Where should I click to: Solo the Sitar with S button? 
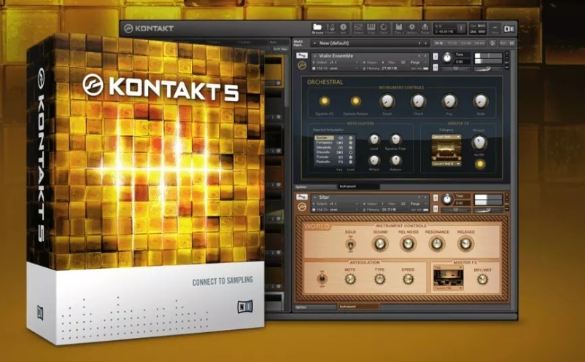coord(435,198)
